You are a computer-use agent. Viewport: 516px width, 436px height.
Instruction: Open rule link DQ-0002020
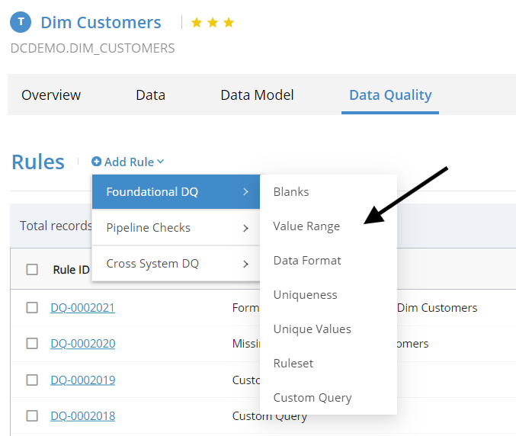click(82, 344)
